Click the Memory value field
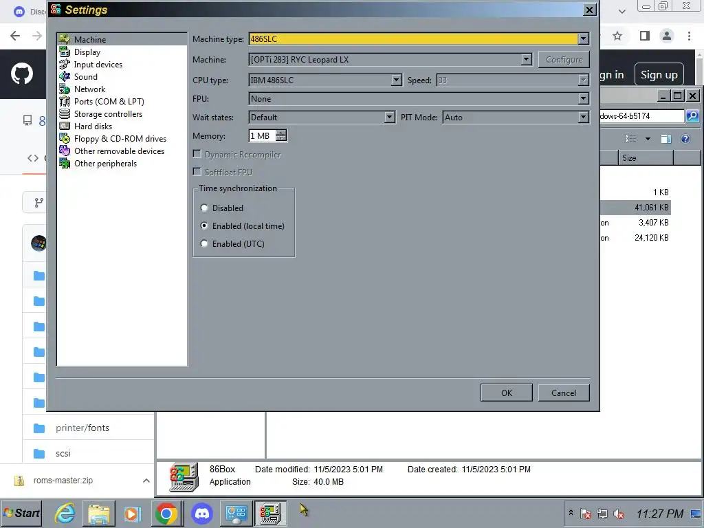Screen dimensions: 704x528 coord(262,135)
